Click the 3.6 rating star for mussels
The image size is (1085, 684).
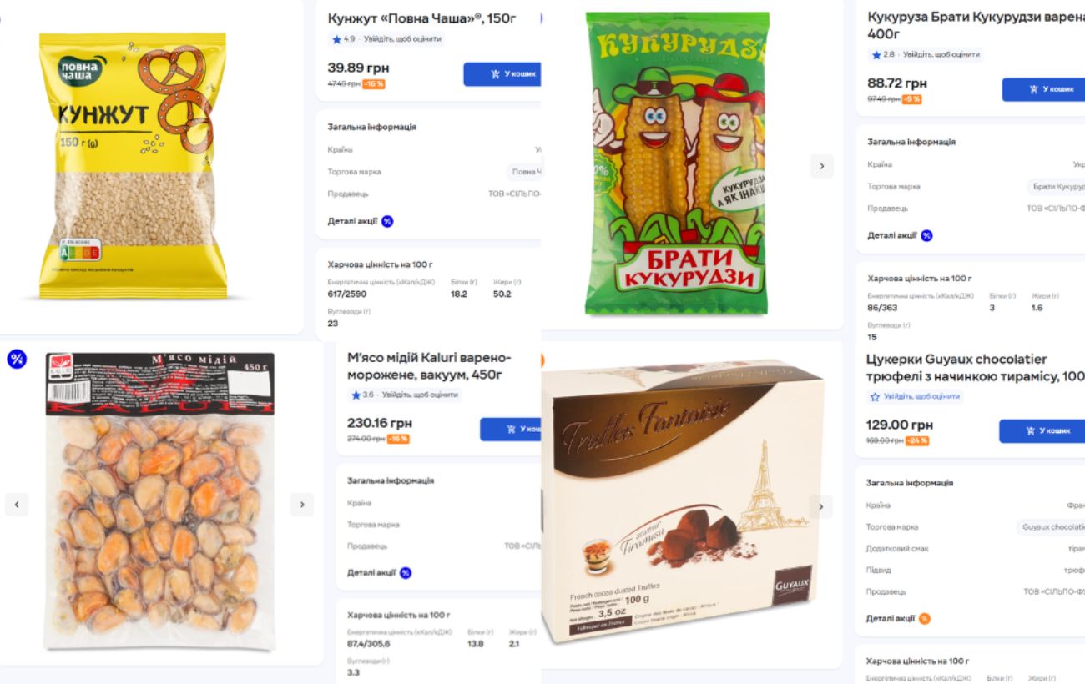point(356,395)
